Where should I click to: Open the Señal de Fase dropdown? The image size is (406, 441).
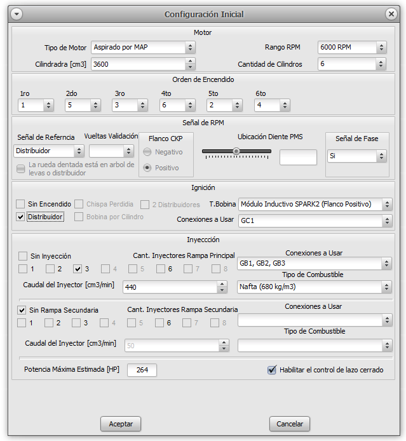point(357,156)
